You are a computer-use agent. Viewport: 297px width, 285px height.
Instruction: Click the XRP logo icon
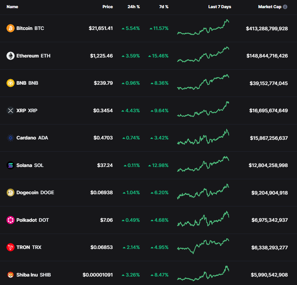point(11,111)
